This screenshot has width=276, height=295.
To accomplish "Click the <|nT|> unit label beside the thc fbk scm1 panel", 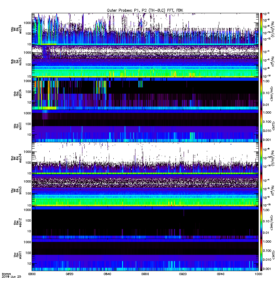I will (x=273, y=255).
